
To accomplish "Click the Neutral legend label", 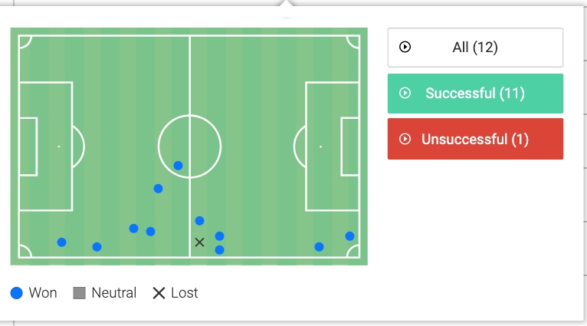I will click(113, 293).
